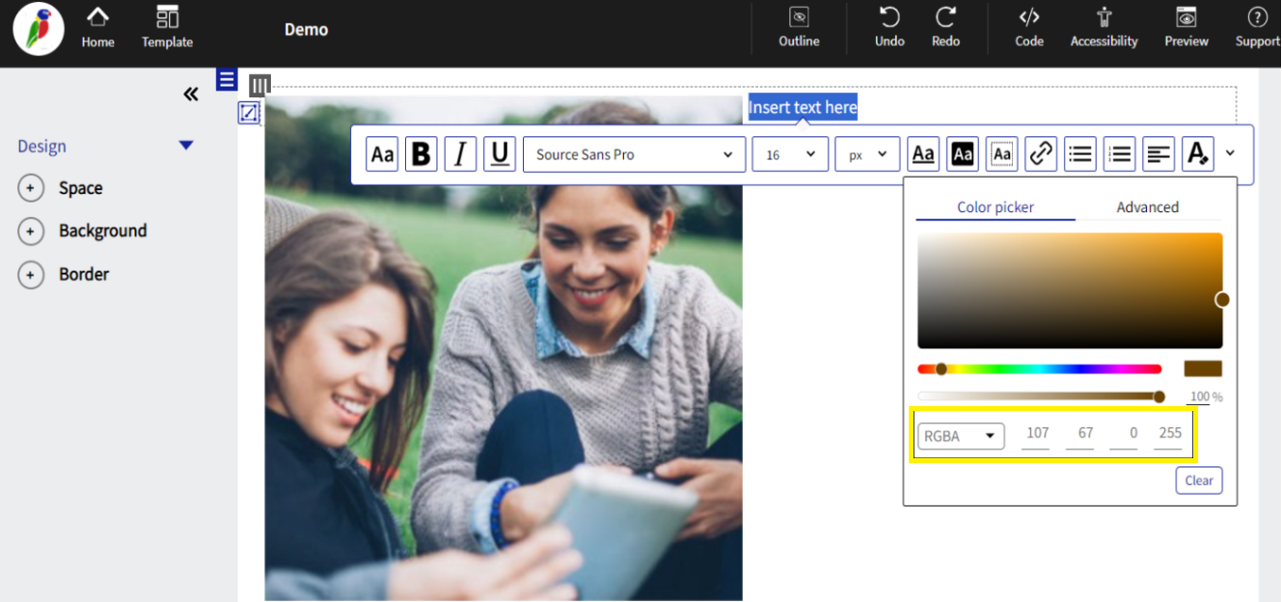Open Accessibility checker
This screenshot has height=602, width=1282.
1104,28
